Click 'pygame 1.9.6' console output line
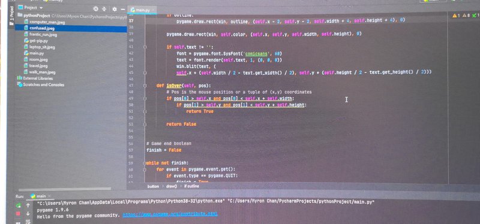 click(53, 210)
